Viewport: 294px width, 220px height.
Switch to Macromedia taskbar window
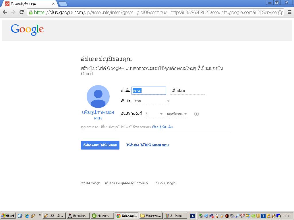click(x=102, y=216)
